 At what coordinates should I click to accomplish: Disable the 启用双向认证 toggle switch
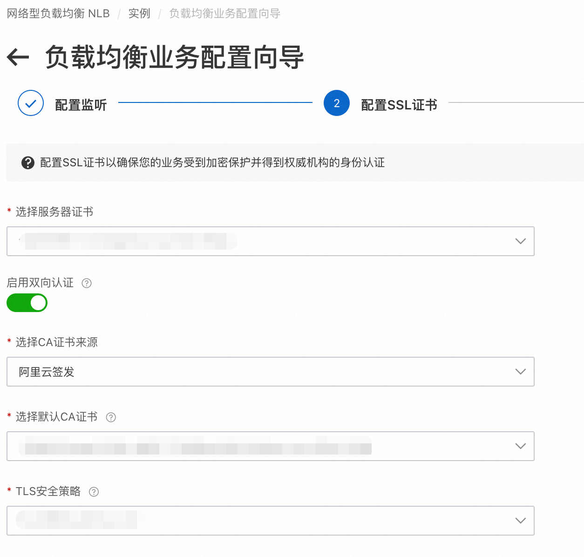27,303
